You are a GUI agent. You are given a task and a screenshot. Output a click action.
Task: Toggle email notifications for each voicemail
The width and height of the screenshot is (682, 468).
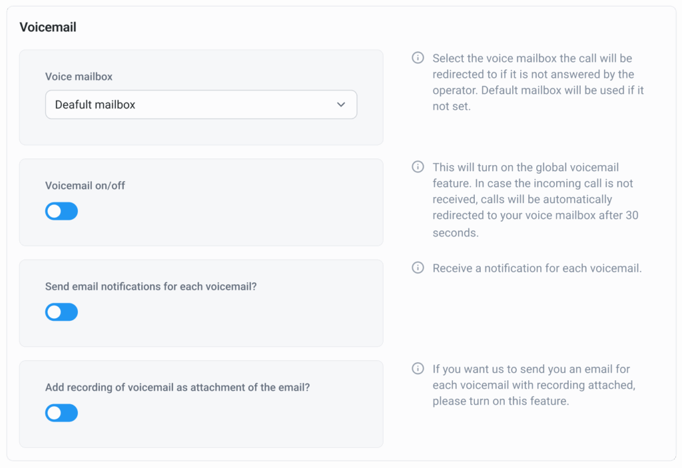[x=61, y=312]
